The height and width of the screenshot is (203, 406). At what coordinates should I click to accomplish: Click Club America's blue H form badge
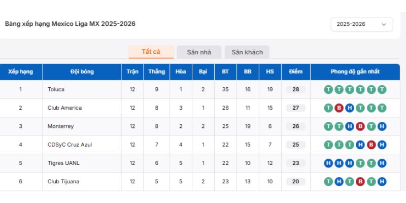350,108
